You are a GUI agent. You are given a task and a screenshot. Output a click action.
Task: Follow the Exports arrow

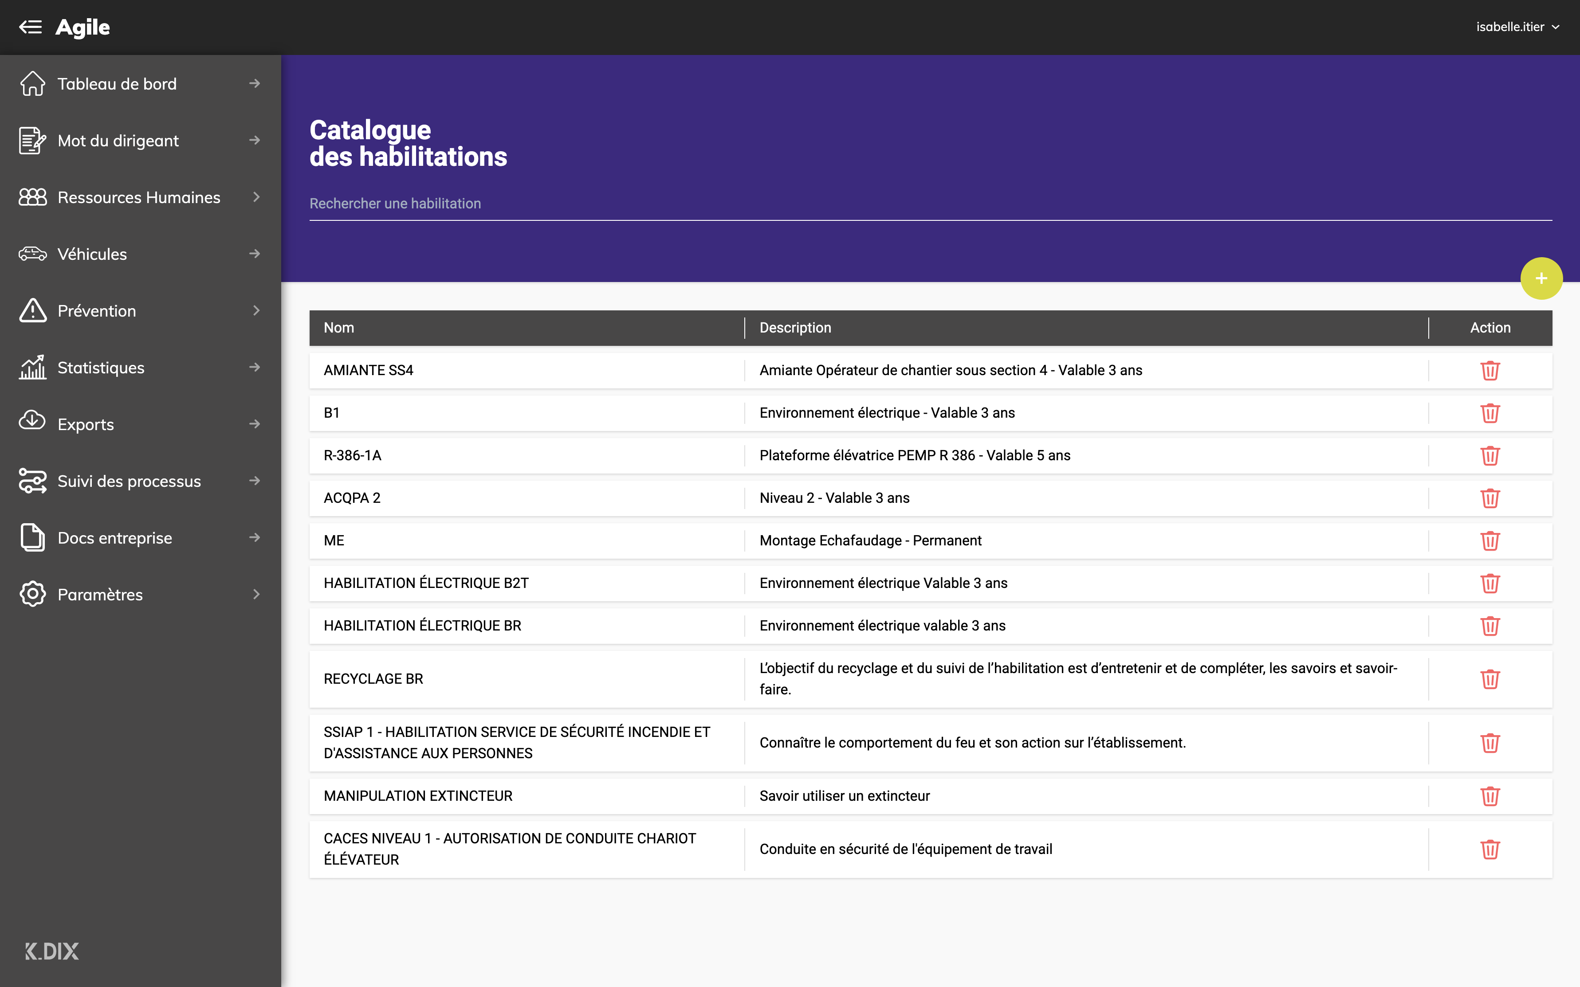pyautogui.click(x=255, y=424)
